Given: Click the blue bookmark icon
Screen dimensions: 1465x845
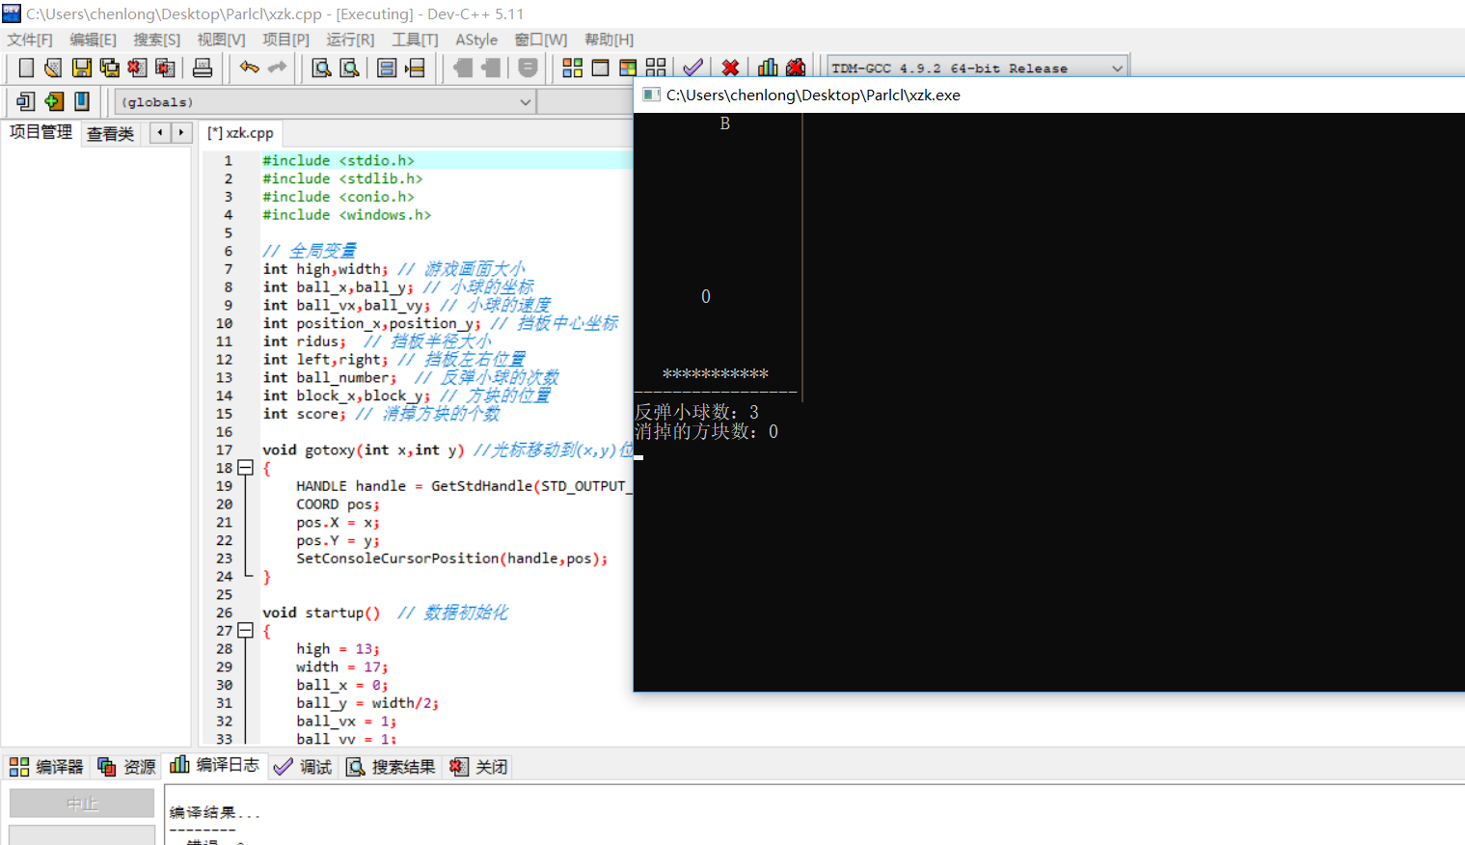Looking at the screenshot, I should tap(82, 101).
